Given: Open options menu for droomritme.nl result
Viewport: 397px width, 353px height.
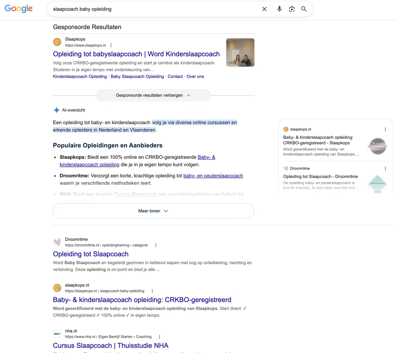Looking at the screenshot, I should [156, 245].
